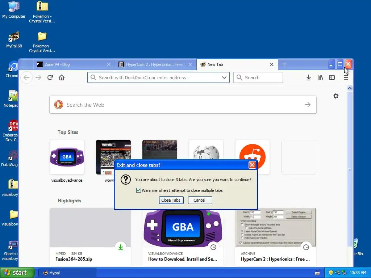Switch to HyperCam 2 : Hyperionics tab
The width and height of the screenshot is (371, 278).
click(x=155, y=64)
